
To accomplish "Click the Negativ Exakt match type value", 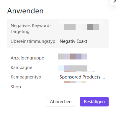I will 73,41.
